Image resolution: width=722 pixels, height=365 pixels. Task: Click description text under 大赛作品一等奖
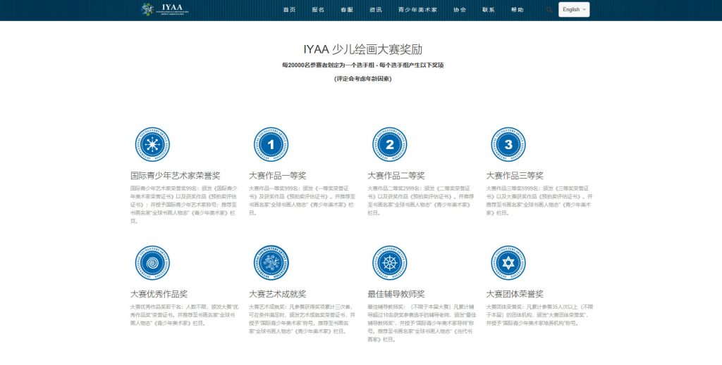click(x=302, y=200)
